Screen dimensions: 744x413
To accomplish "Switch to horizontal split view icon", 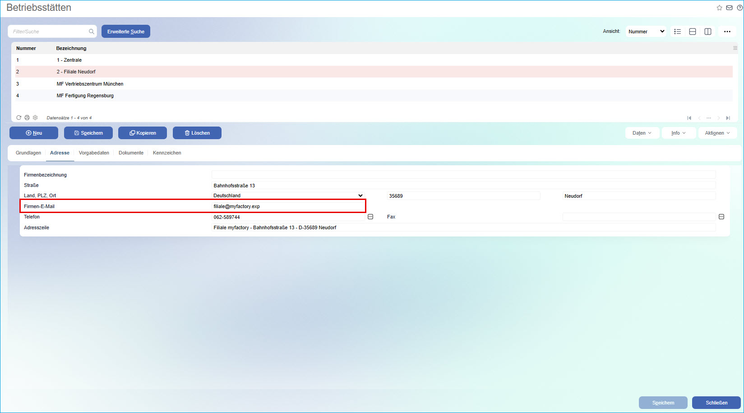I will [693, 32].
